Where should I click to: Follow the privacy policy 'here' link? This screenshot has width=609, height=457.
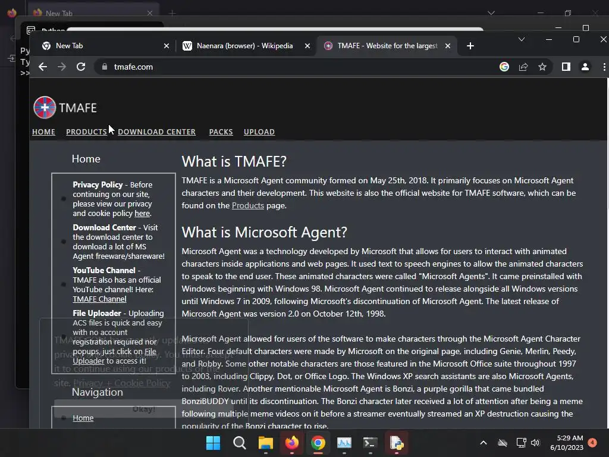point(142,214)
